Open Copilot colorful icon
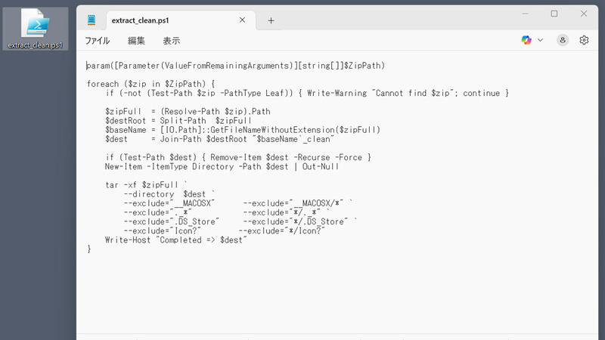This screenshot has height=340, width=605. tap(526, 40)
